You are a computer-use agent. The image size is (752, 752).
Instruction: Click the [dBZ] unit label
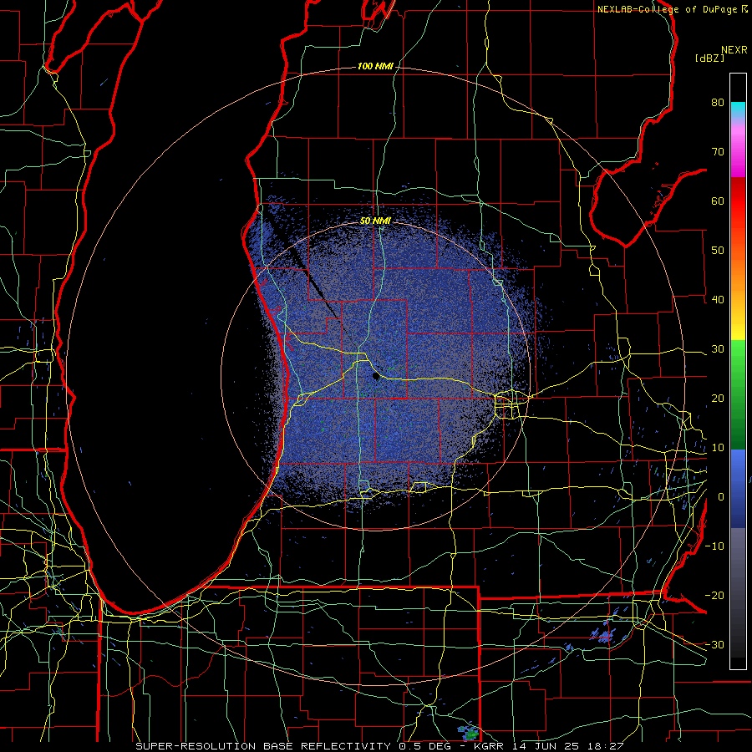tap(709, 58)
